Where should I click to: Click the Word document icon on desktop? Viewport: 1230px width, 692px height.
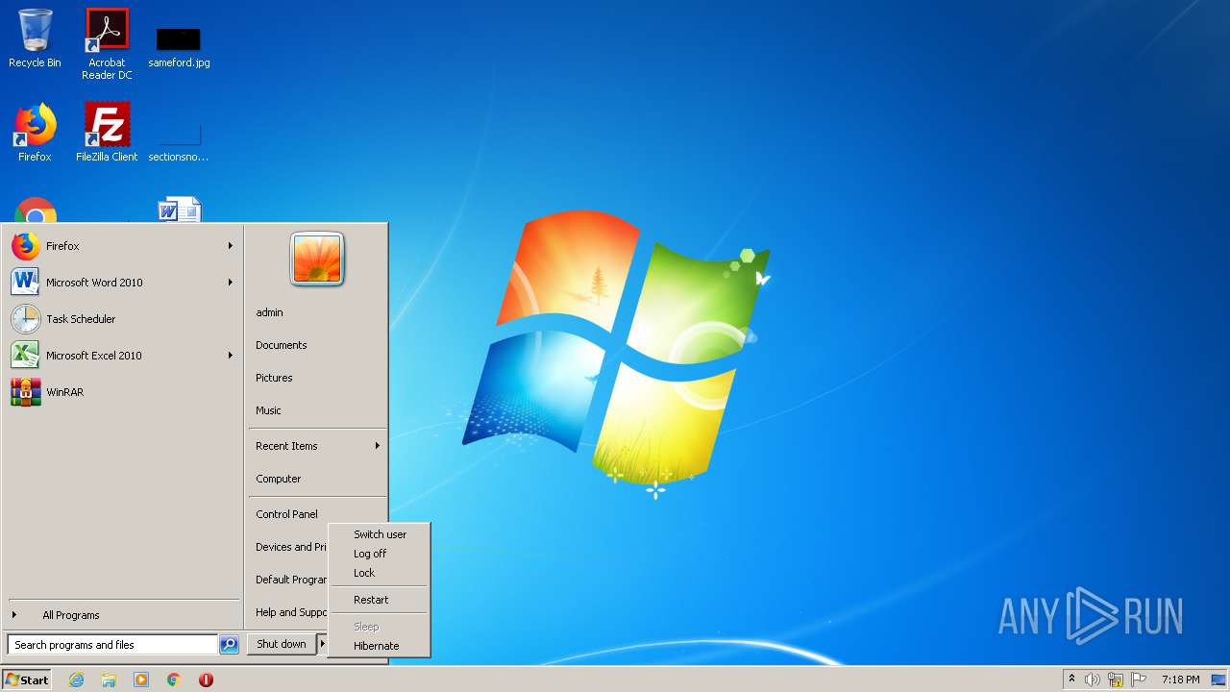[x=180, y=210]
